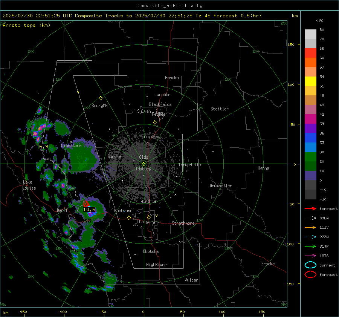
Task: Click the magenta 42 dBZ color swatch
Action: pyautogui.click(x=310, y=119)
